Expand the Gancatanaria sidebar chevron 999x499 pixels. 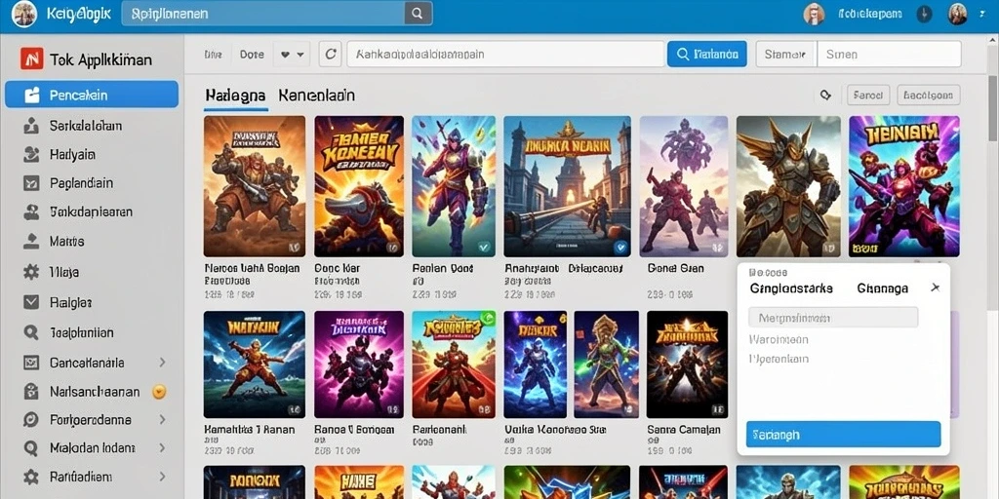163,363
